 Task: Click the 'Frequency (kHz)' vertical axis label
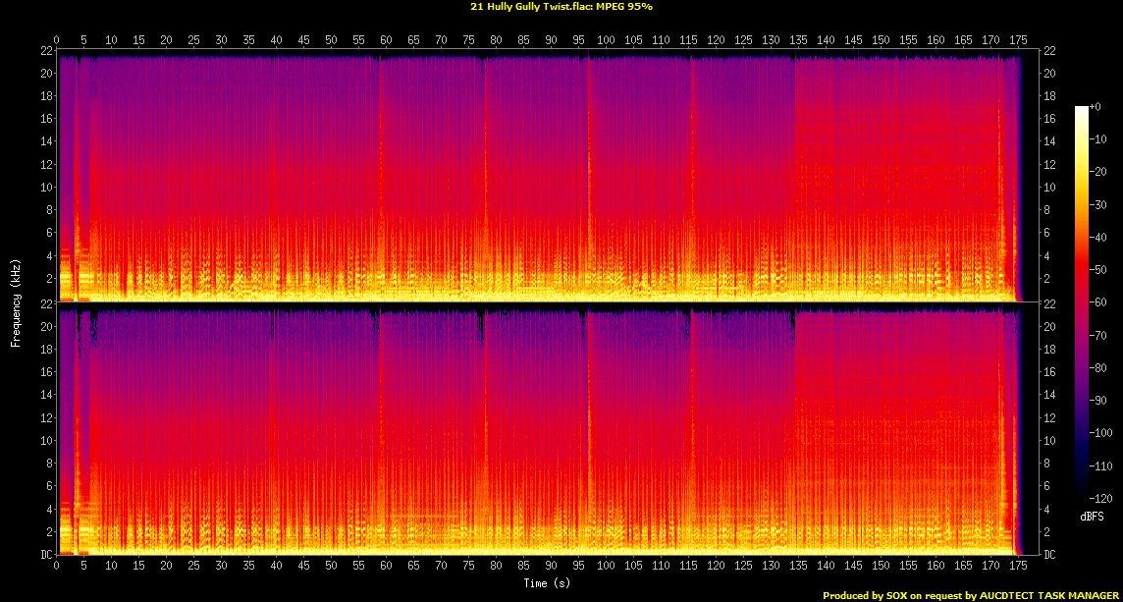point(16,301)
